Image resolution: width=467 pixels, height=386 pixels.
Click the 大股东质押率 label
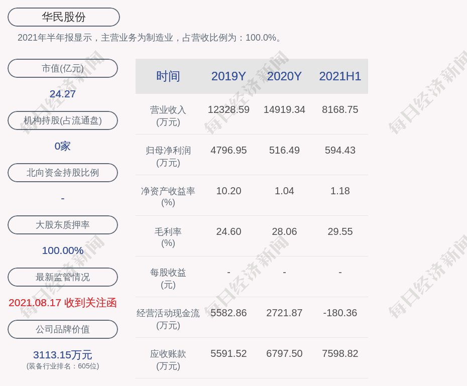(63, 225)
